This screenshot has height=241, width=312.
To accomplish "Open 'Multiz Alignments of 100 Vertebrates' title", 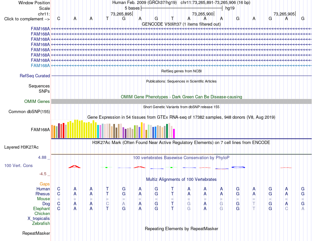I will pyautogui.click(x=181, y=180).
